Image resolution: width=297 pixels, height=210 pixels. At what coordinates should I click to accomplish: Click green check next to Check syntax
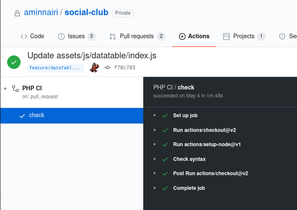click(x=165, y=159)
